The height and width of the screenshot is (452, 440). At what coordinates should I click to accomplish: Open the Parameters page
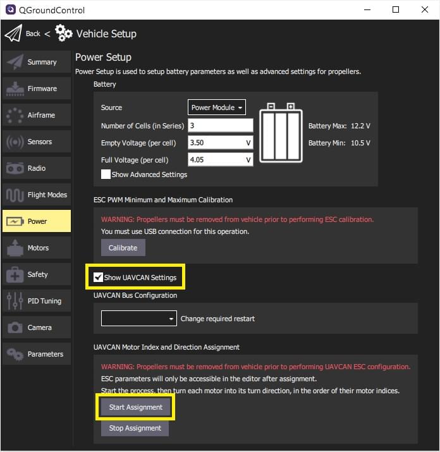click(37, 354)
